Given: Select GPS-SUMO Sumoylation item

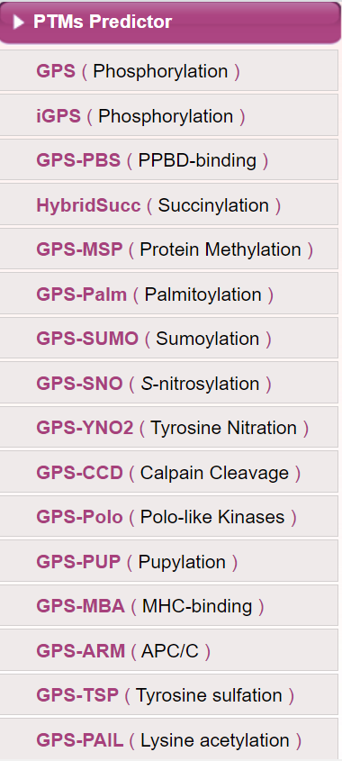Looking at the screenshot, I should pos(168,338).
